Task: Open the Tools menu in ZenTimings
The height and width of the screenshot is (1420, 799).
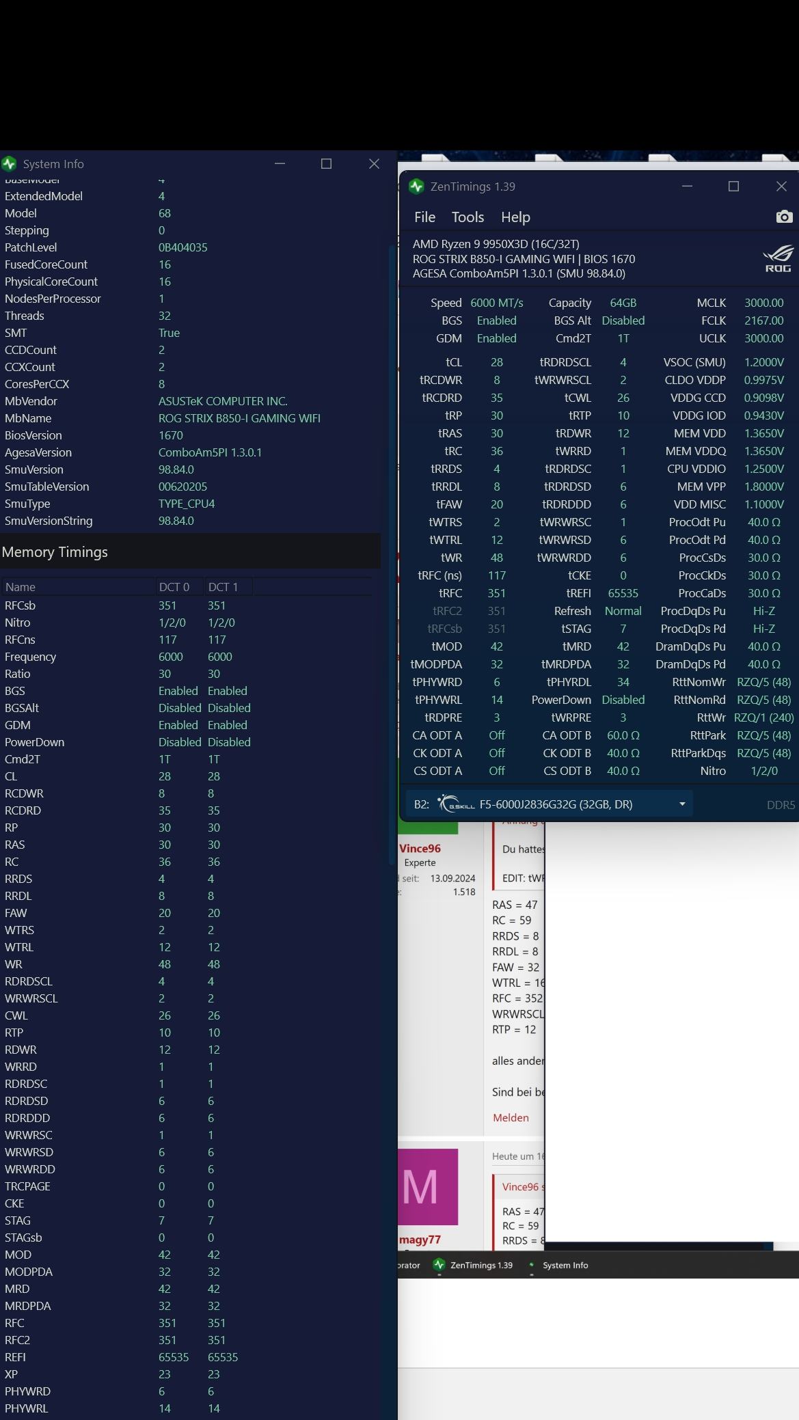Action: pyautogui.click(x=468, y=217)
